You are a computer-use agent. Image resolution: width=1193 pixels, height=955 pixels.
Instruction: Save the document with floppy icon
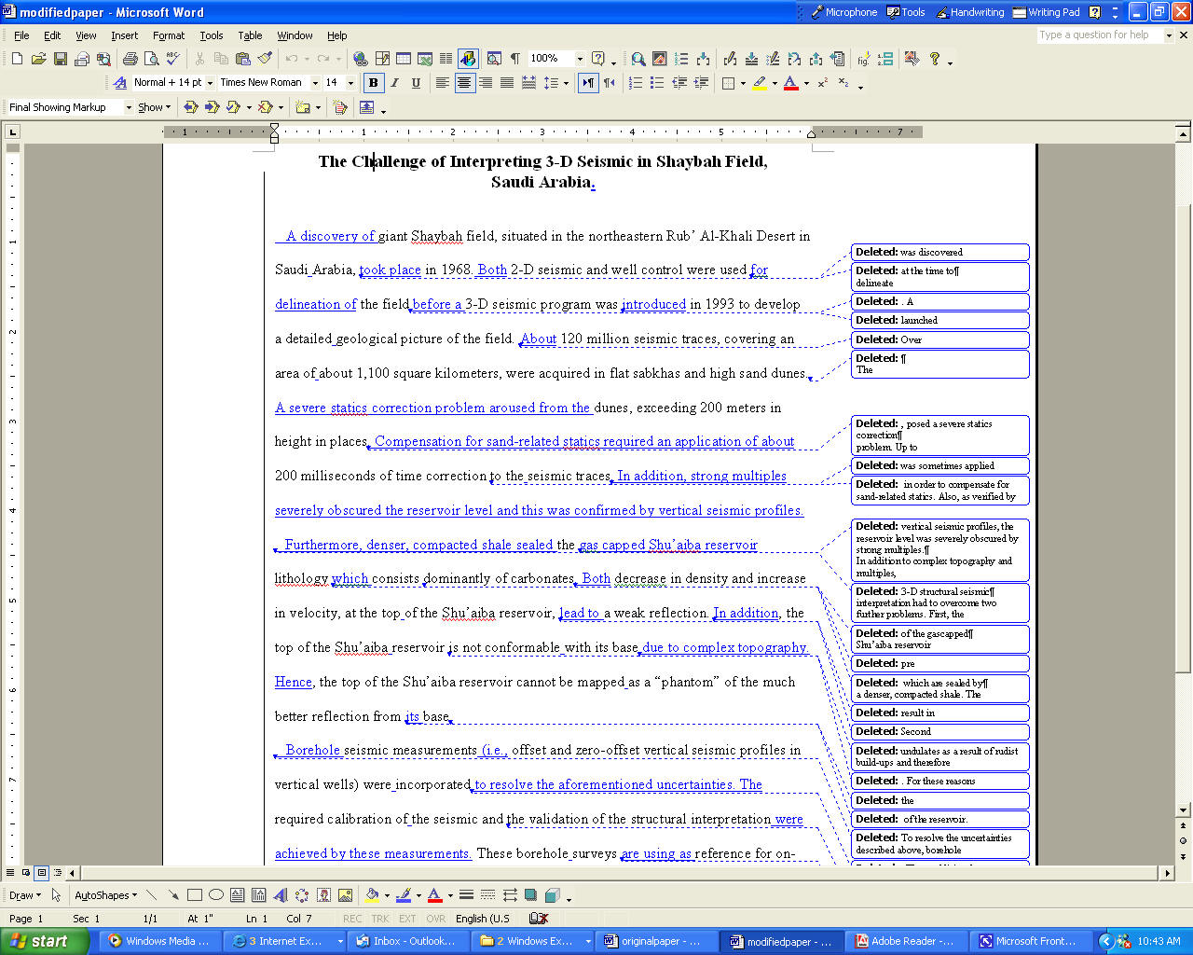60,59
